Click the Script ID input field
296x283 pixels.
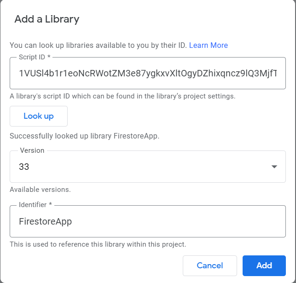[x=147, y=74]
